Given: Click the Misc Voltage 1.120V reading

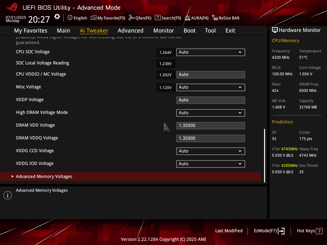Looking at the screenshot, I should 166,88.
